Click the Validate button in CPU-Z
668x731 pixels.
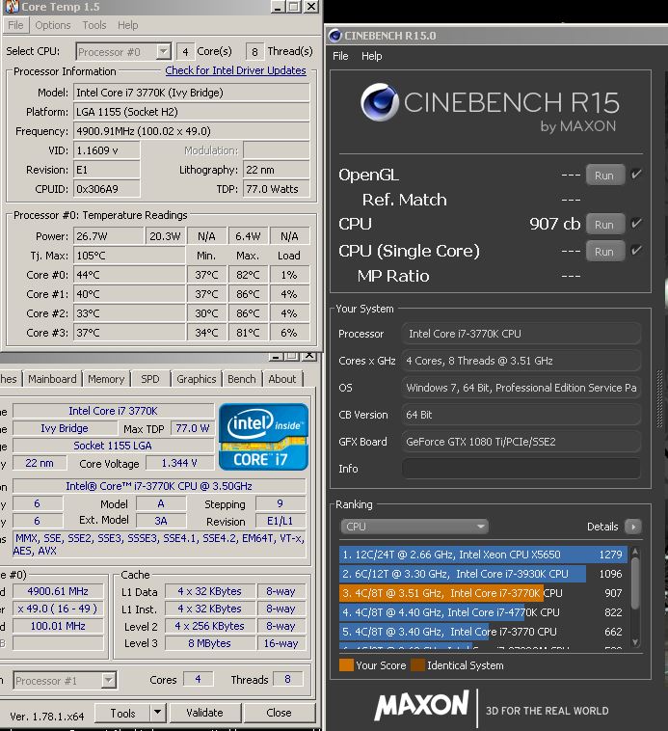tap(205, 713)
